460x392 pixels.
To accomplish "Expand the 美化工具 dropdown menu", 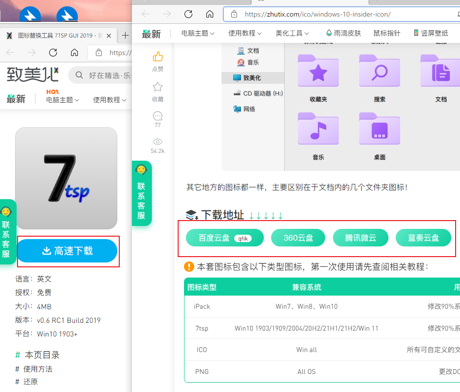I will [292, 33].
